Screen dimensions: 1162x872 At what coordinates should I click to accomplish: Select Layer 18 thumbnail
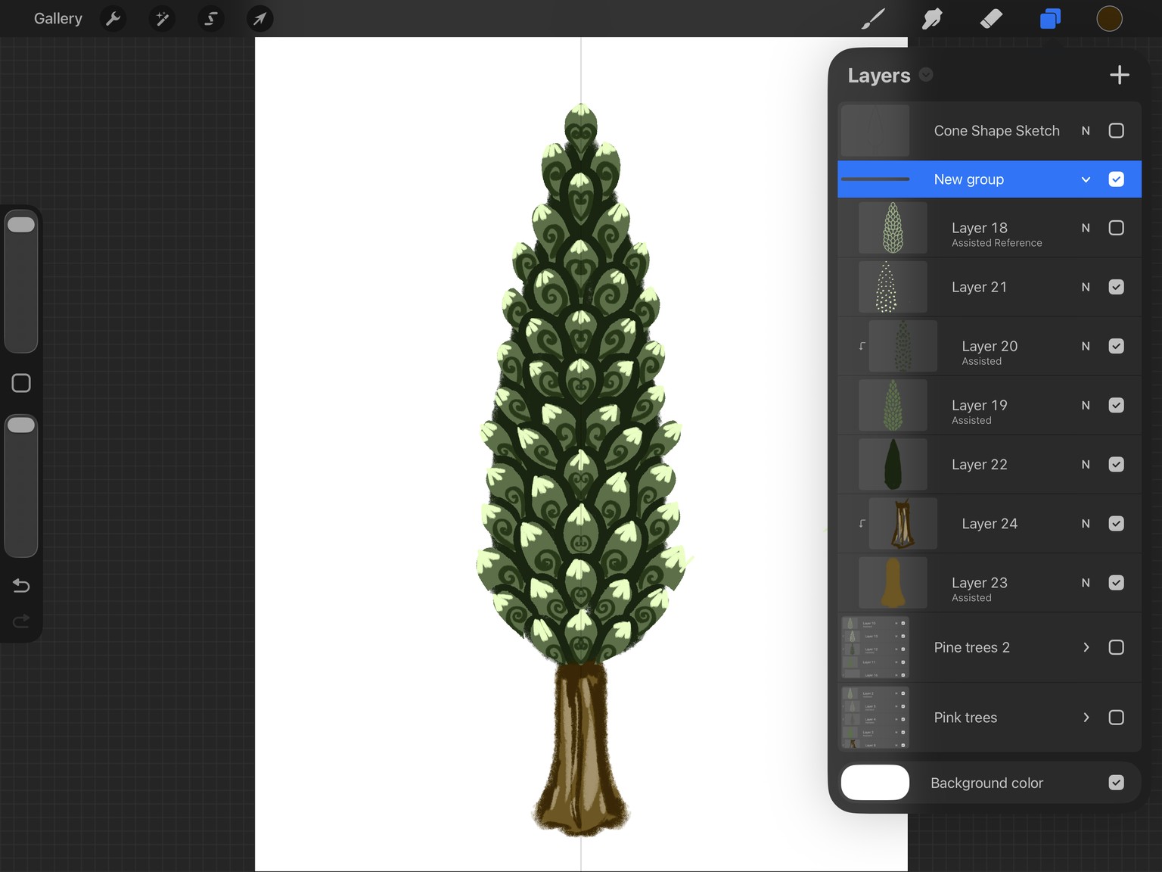(x=893, y=228)
